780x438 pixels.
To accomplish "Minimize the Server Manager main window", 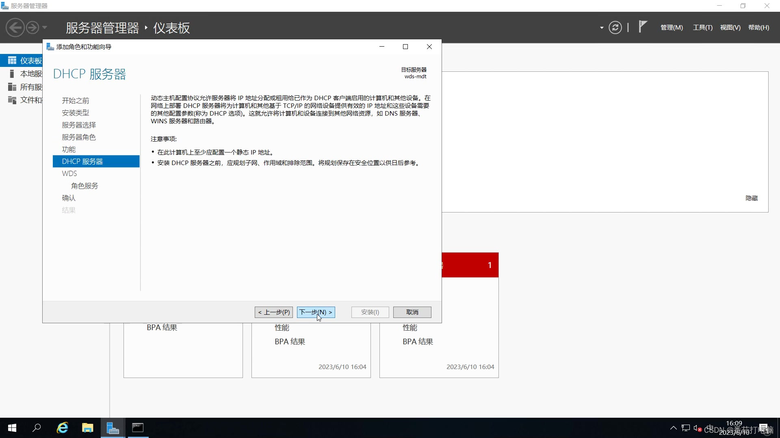I will point(719,6).
